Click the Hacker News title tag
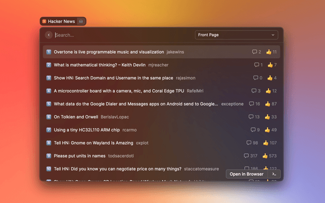Viewport: 325px width, 203px height. 61,21
